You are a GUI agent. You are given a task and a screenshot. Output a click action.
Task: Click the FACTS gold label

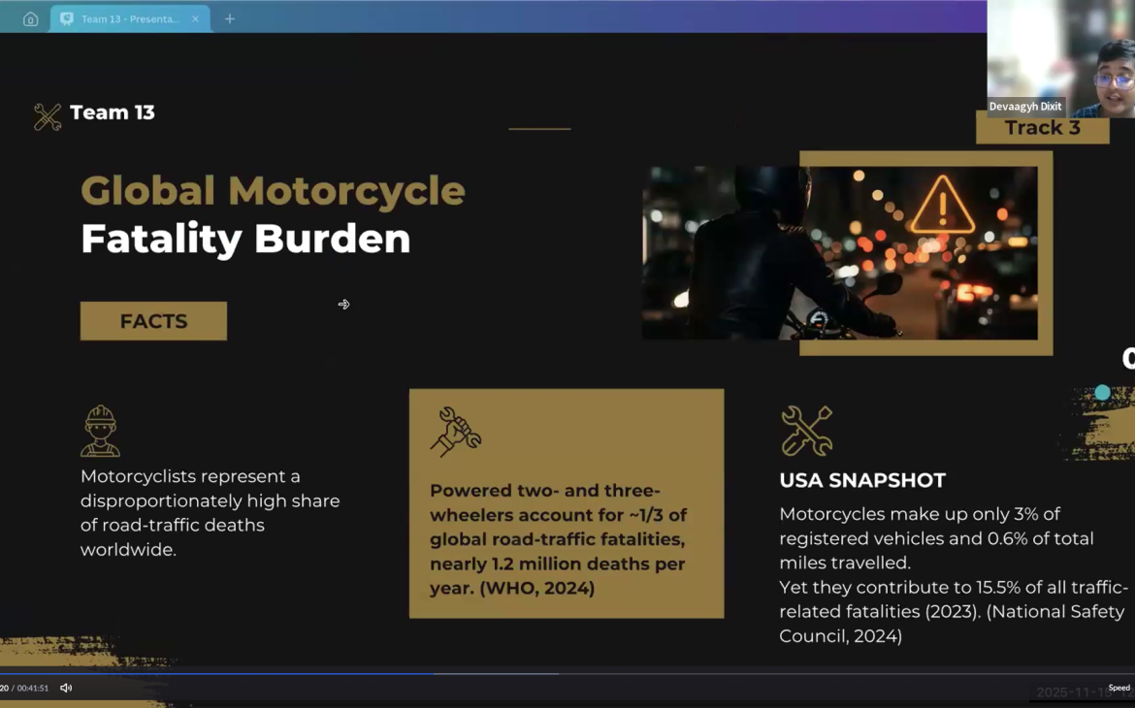153,321
